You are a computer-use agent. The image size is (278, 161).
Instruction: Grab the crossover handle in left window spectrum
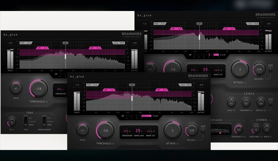[x=66, y=57]
